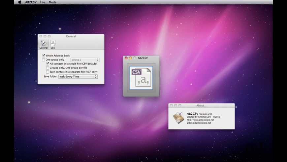Enable One group only checkbox
The height and width of the screenshot is (162, 287).
coord(44,60)
